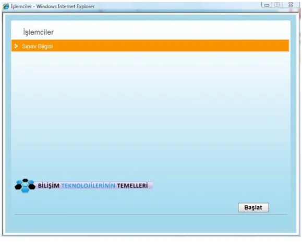
Task: Click the Internet Explorer title bar icon
Action: tap(6, 6)
